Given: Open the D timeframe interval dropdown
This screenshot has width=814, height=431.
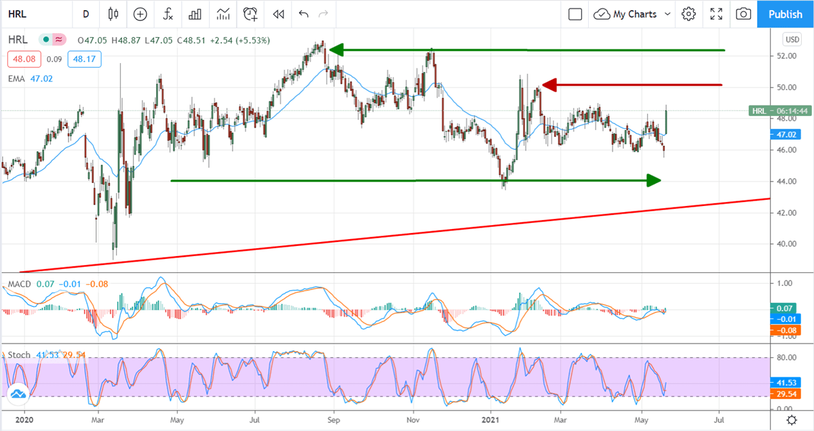Looking at the screenshot, I should [85, 14].
